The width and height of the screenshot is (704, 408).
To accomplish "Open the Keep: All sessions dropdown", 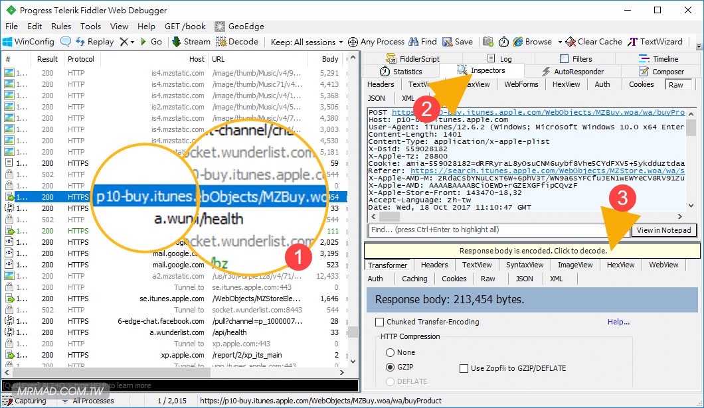I will [307, 42].
